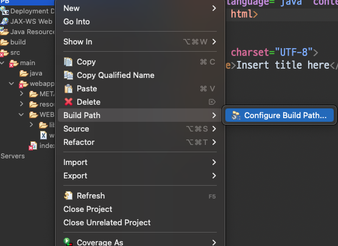Click the Import submenu arrow
Screen dimensions: 338x246
tap(214, 162)
